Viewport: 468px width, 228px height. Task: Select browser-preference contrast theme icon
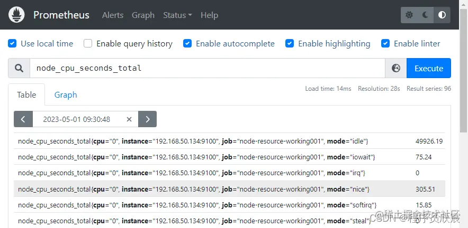coord(442,15)
